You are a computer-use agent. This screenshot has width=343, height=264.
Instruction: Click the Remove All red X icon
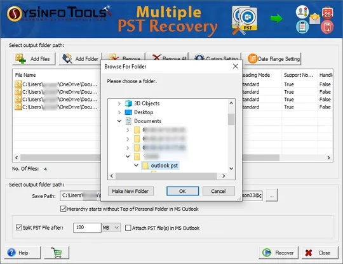pyautogui.click(x=157, y=57)
